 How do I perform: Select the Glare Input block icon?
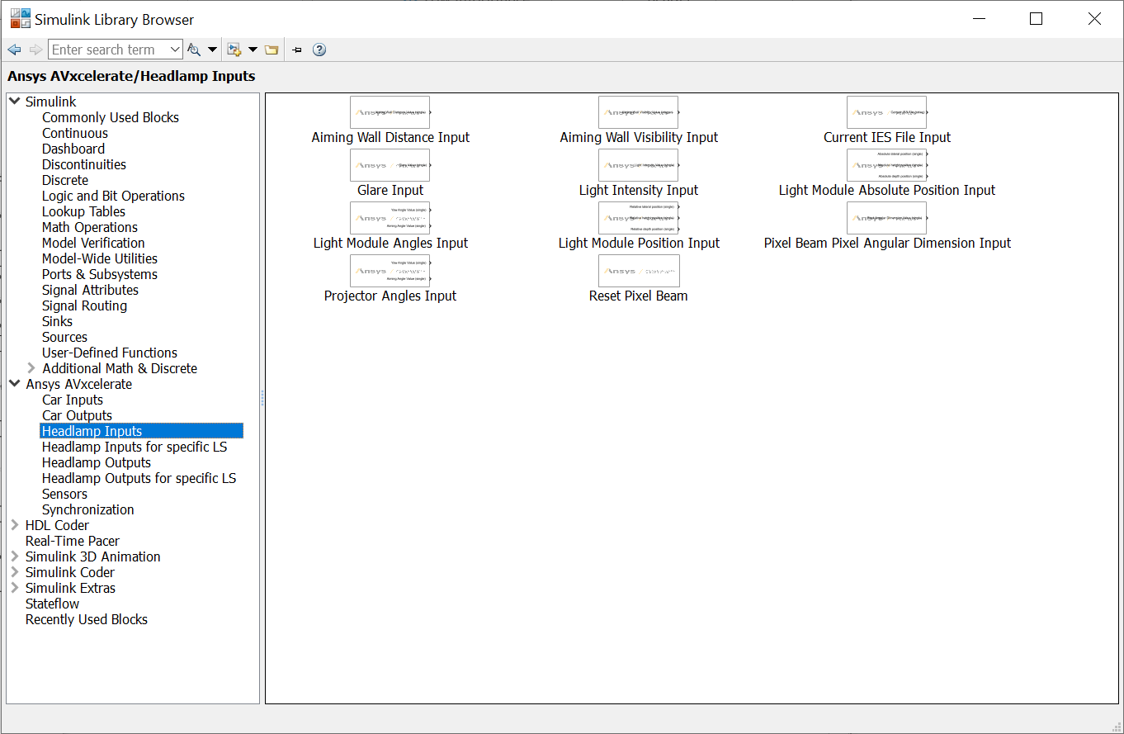click(x=390, y=165)
